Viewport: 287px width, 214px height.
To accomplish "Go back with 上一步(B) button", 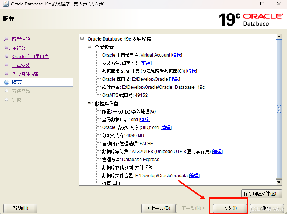I will [x=158, y=208].
